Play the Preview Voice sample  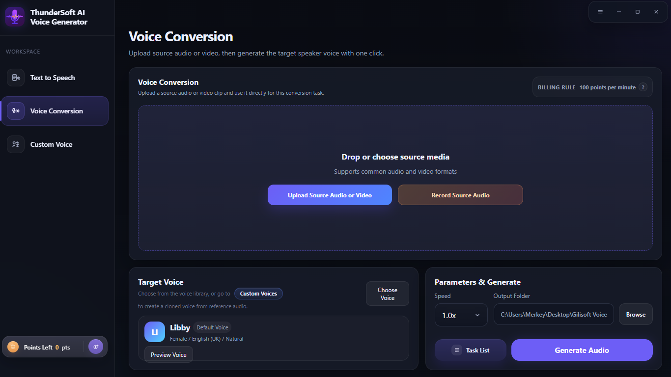168,354
